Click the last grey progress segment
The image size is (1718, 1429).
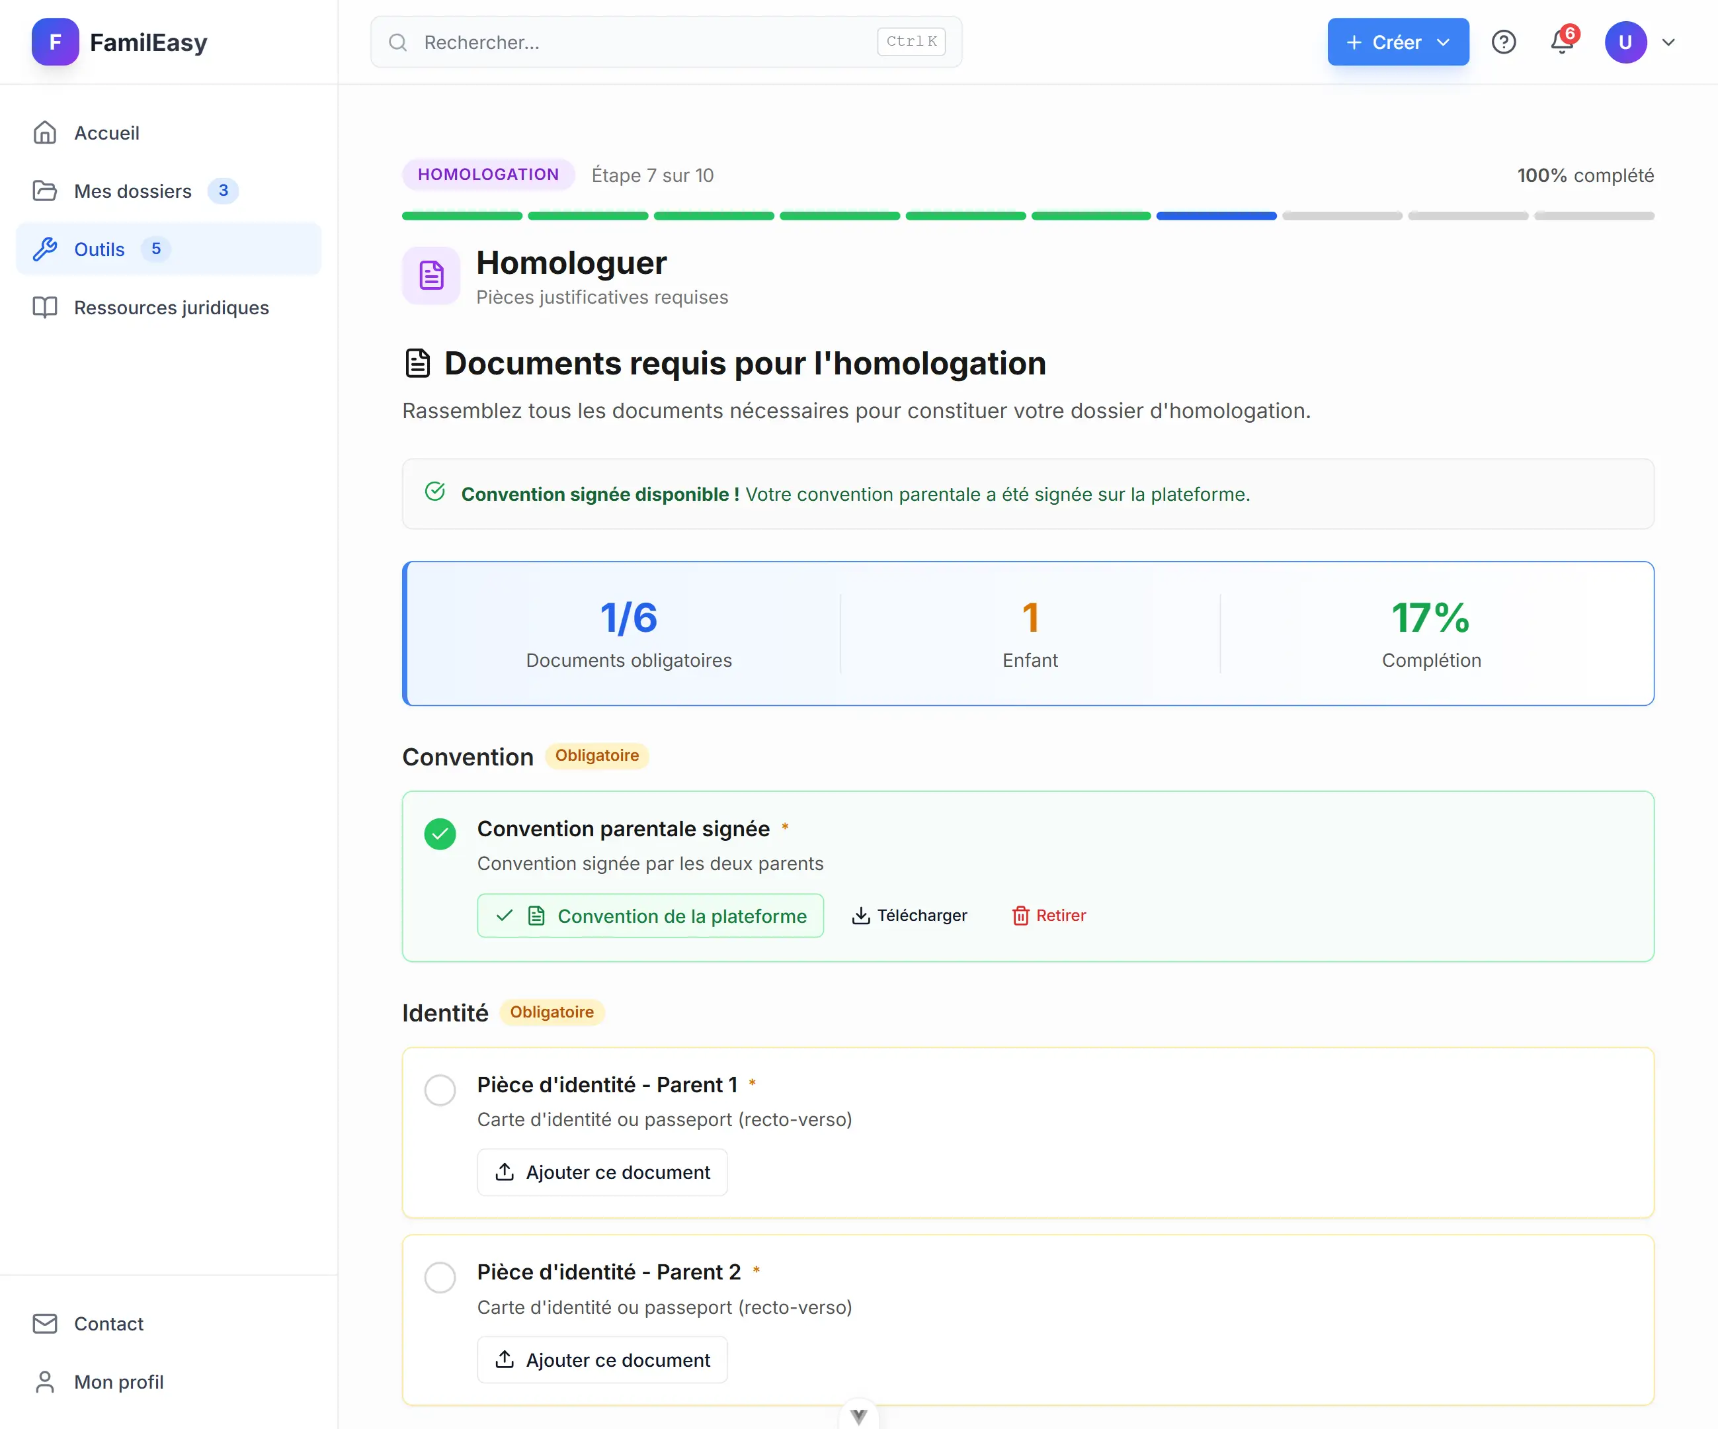point(1594,216)
